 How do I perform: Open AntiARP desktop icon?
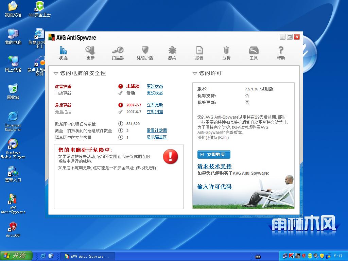pyautogui.click(x=13, y=229)
